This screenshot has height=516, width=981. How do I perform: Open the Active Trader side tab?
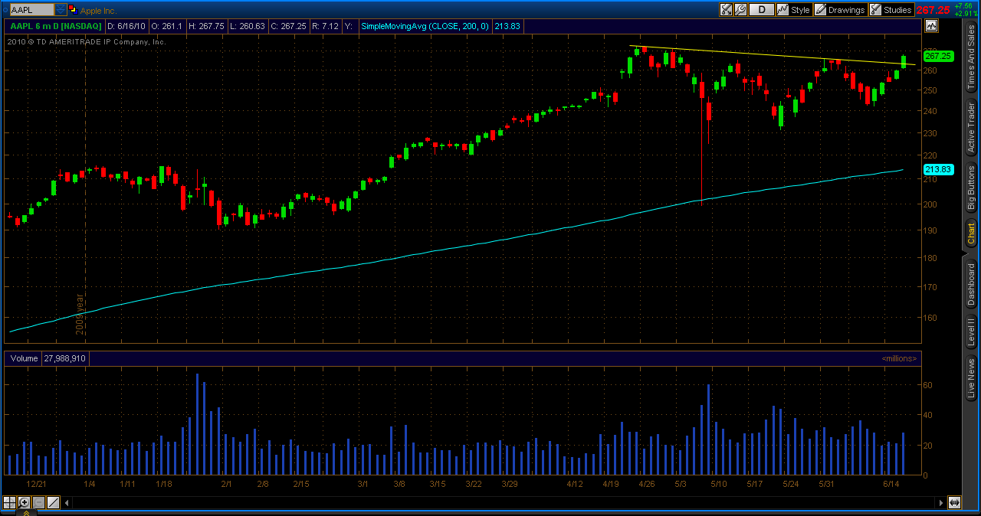coord(971,128)
